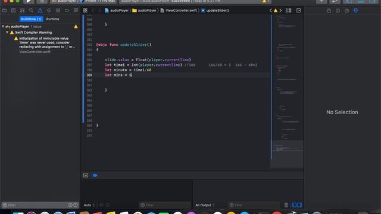
Task: Select the Issue navigator warning icon
Action: coord(40,11)
